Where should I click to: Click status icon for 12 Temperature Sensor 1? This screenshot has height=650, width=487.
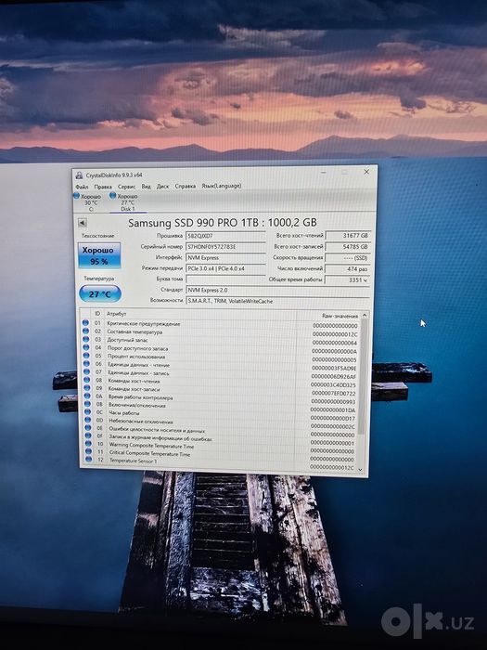(89, 460)
